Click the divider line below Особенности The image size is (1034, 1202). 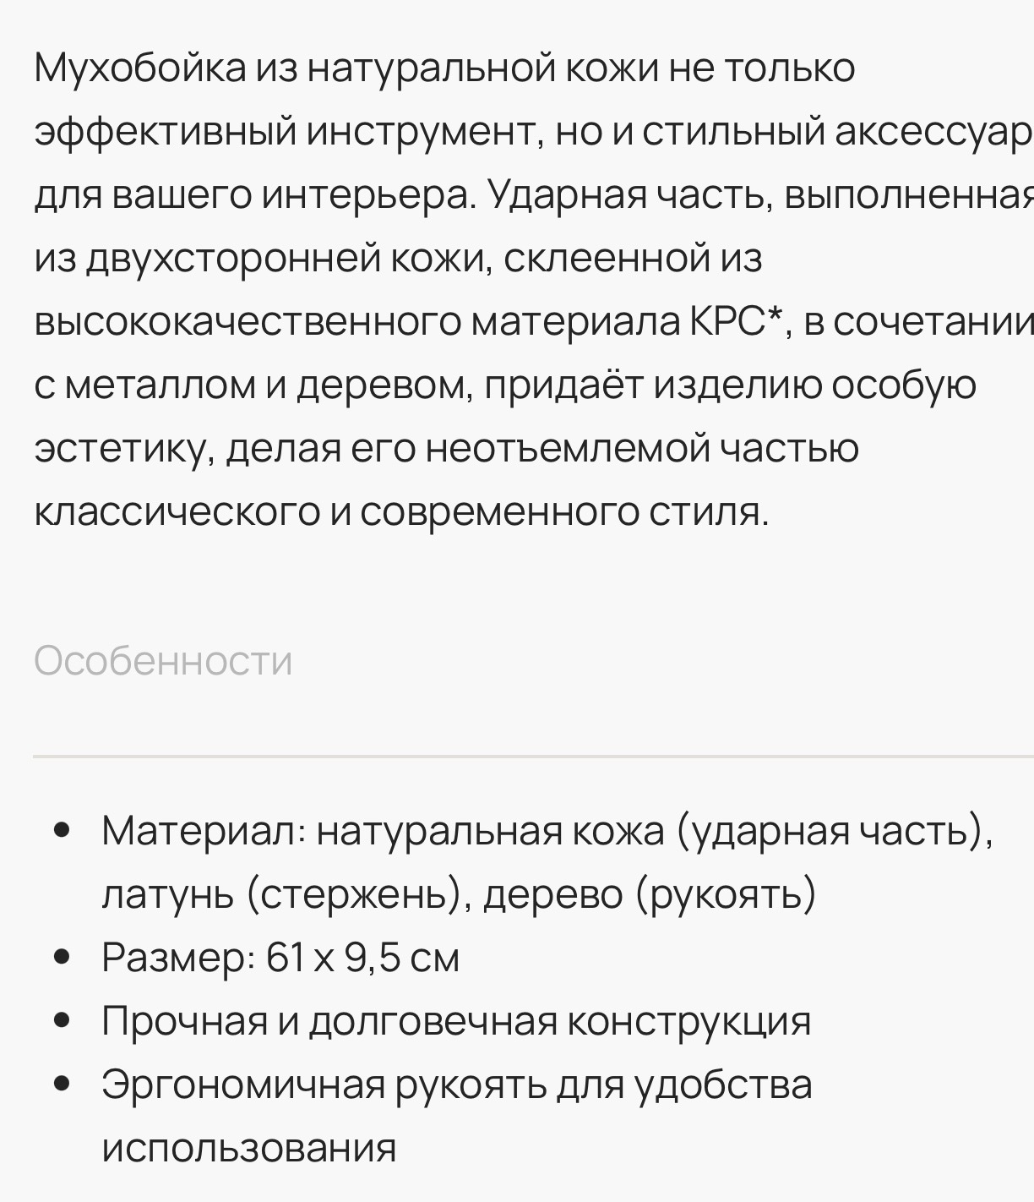pyautogui.click(x=532, y=757)
